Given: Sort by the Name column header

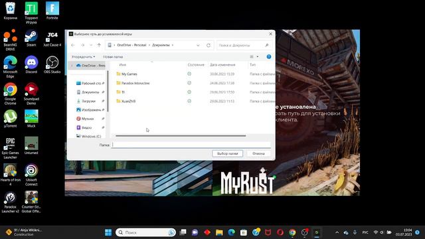Looking at the screenshot, I should [122, 65].
